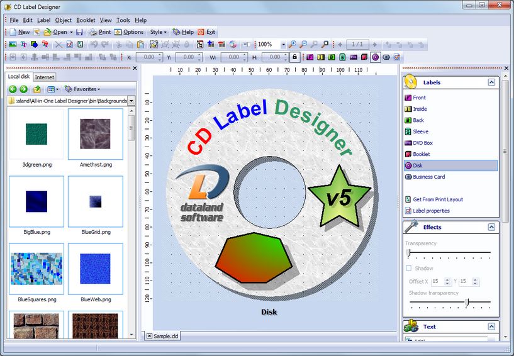Click the Back label toolbar icon

(332, 57)
